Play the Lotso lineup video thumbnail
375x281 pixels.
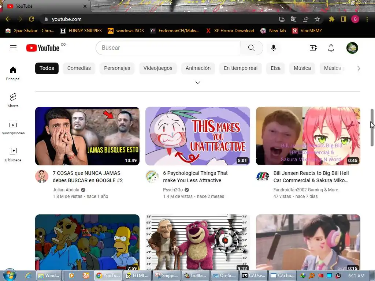[197, 242]
